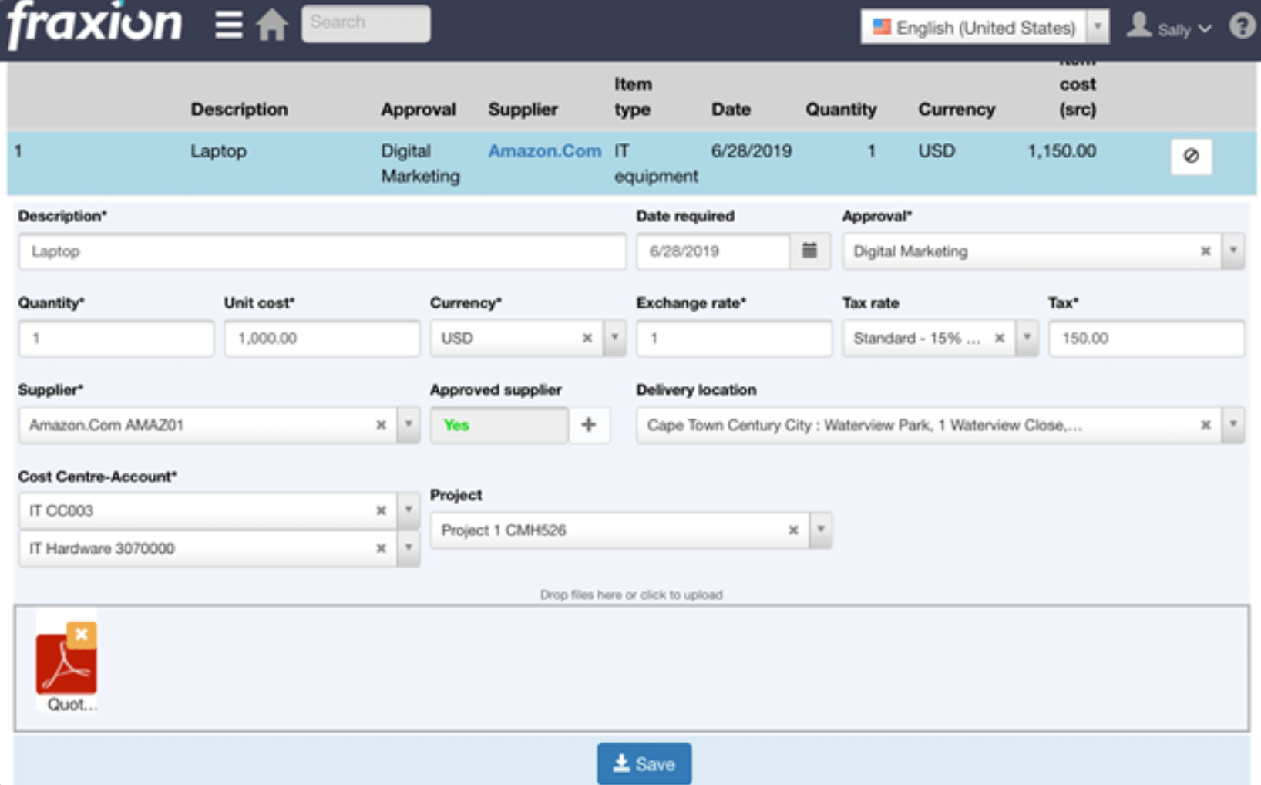Add a new approved supplier with plus
This screenshot has height=785, width=1261.
pyautogui.click(x=589, y=425)
